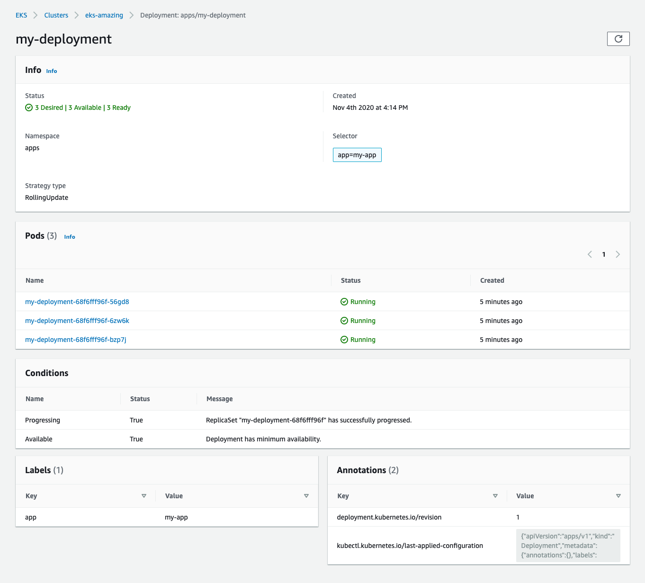645x583 pixels.
Task: Select pods page number 1
Action: coord(604,254)
